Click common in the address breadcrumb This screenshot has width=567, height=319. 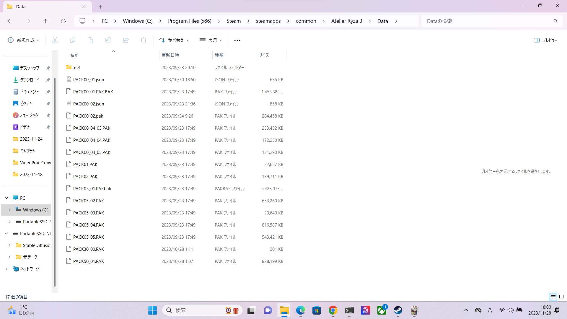[306, 21]
